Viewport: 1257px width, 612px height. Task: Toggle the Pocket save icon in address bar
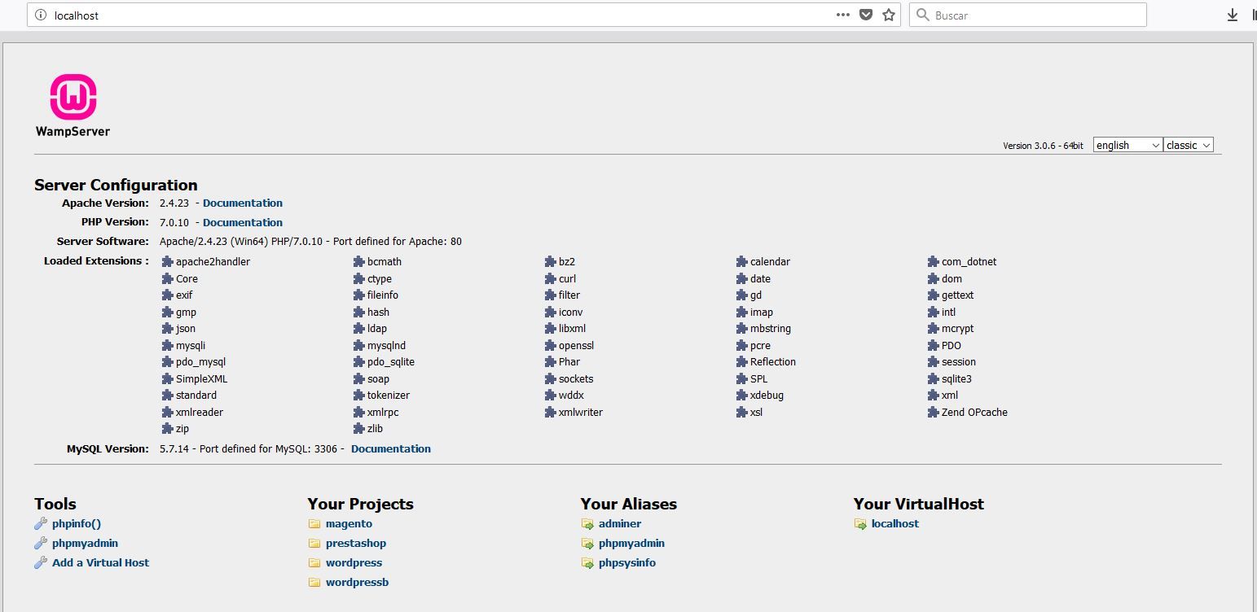(x=865, y=15)
